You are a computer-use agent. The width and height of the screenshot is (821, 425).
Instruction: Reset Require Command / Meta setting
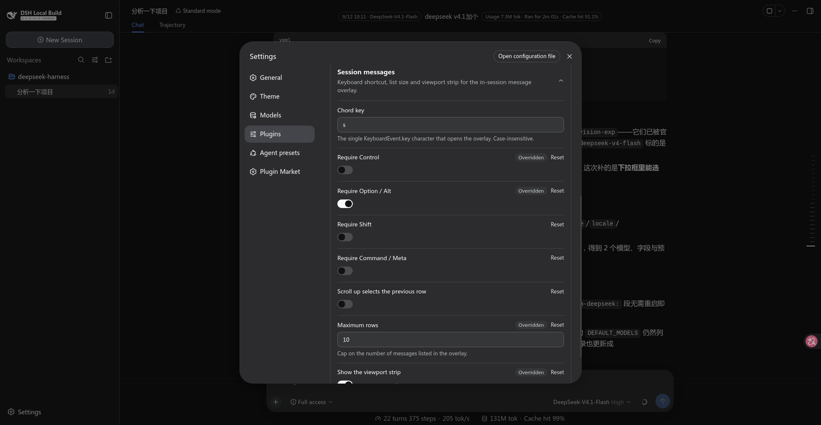click(x=557, y=258)
